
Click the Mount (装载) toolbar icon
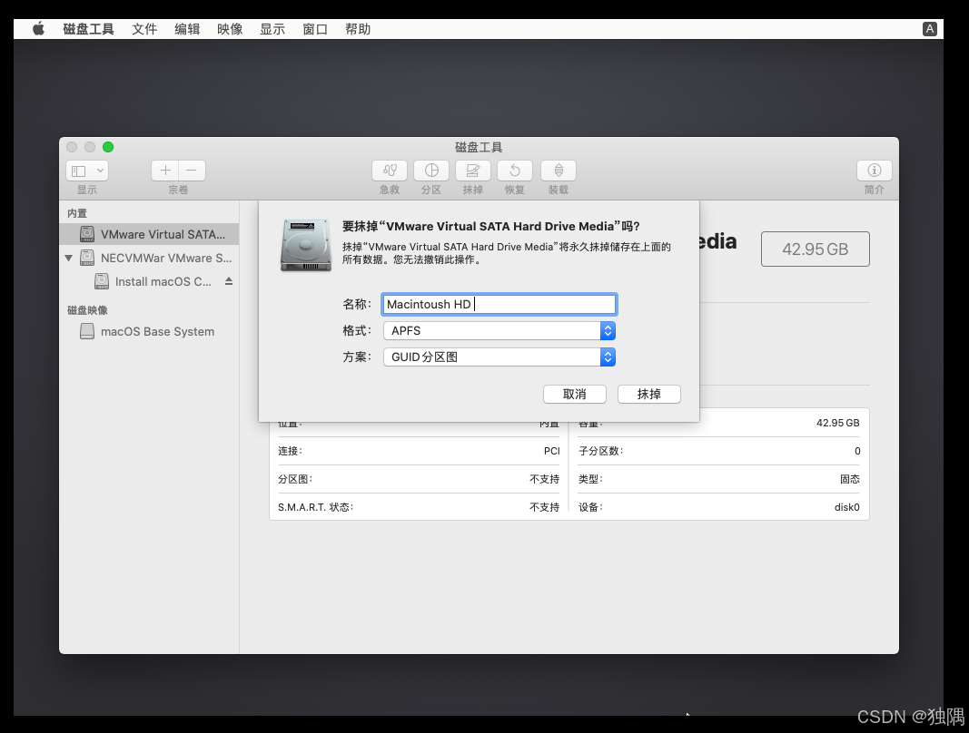point(558,171)
